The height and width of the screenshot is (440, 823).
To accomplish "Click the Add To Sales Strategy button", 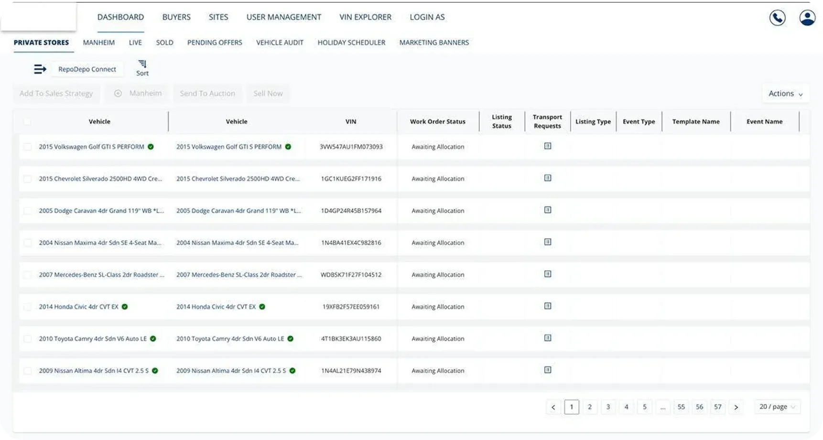I will 56,94.
